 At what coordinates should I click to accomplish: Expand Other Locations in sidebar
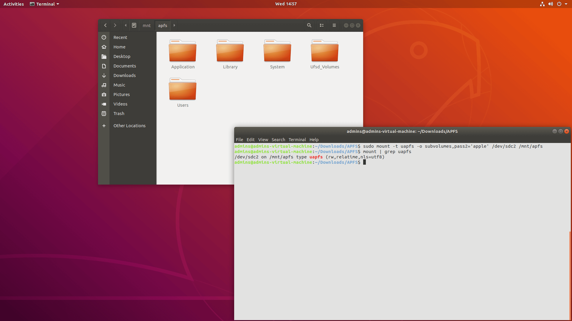129,126
